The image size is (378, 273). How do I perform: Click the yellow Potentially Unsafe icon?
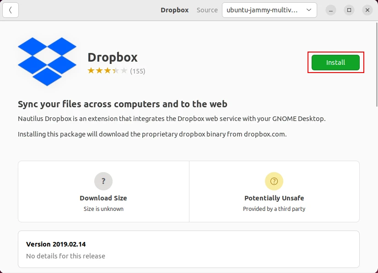274,181
